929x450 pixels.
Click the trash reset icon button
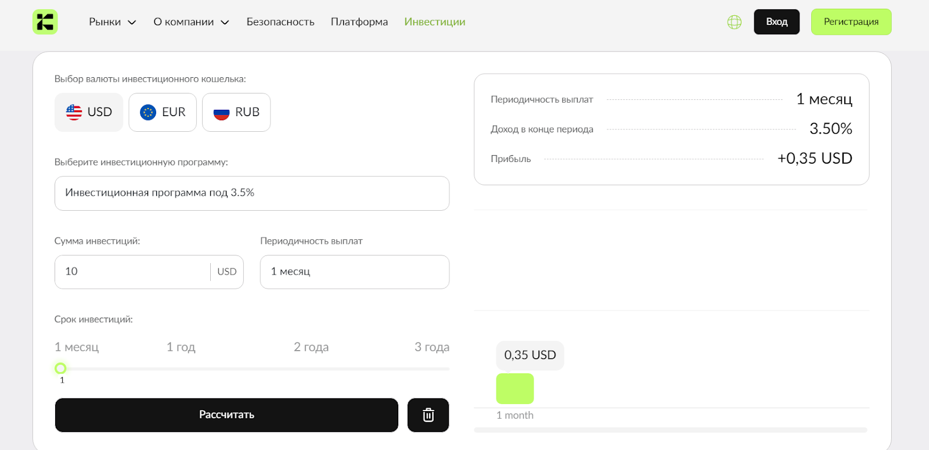[x=428, y=415]
